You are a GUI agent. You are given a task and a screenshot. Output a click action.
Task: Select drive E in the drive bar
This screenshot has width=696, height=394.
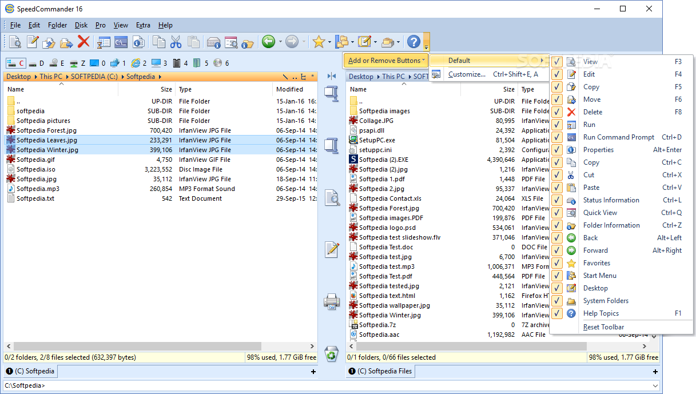pyautogui.click(x=57, y=63)
